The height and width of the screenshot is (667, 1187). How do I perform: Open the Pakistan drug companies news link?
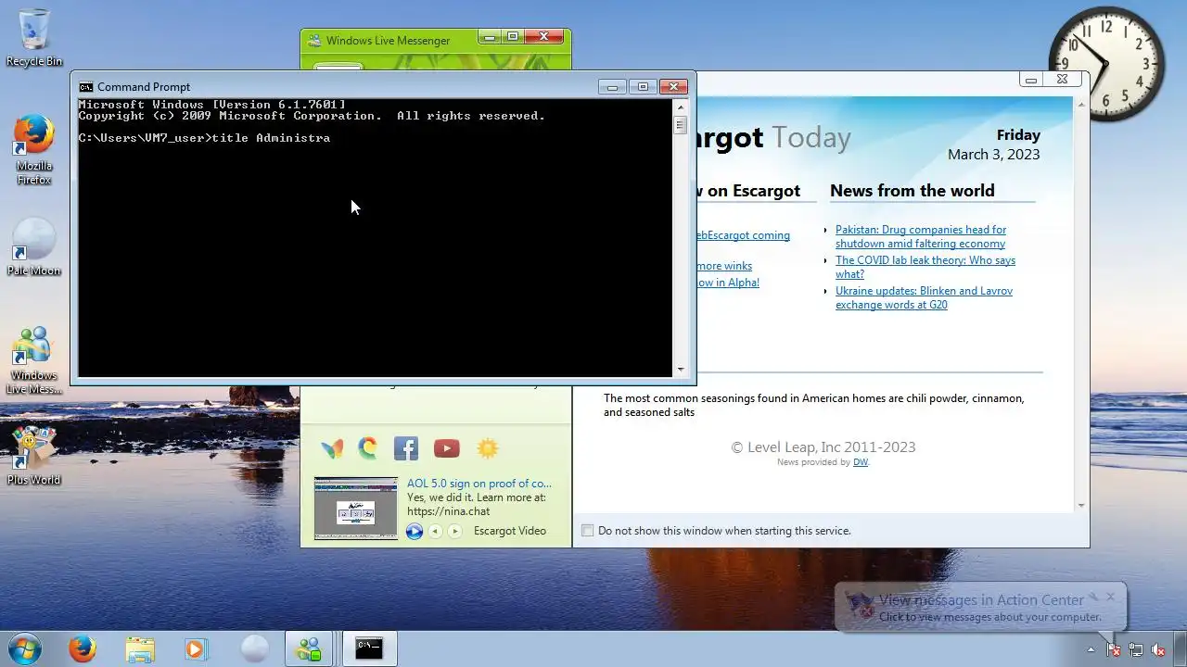pyautogui.click(x=921, y=236)
